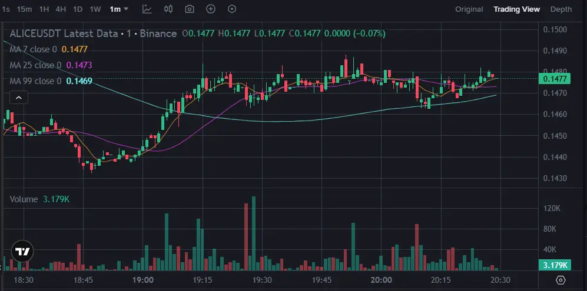Click the current price label 0.1477 on axis
587x291 pixels.
[x=554, y=79]
